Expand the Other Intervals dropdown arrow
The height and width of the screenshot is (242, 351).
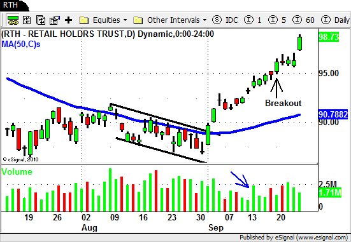click(x=204, y=20)
